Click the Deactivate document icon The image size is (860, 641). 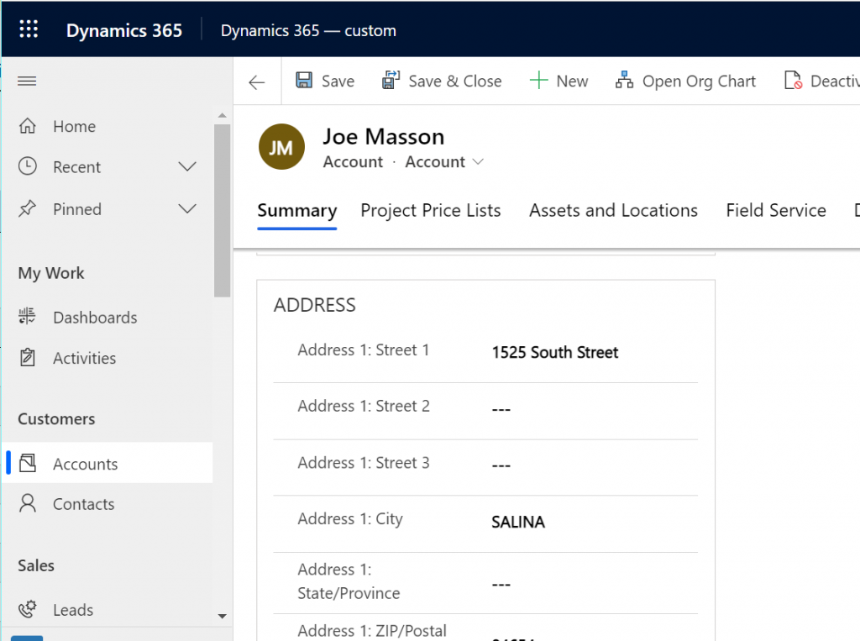[793, 80]
